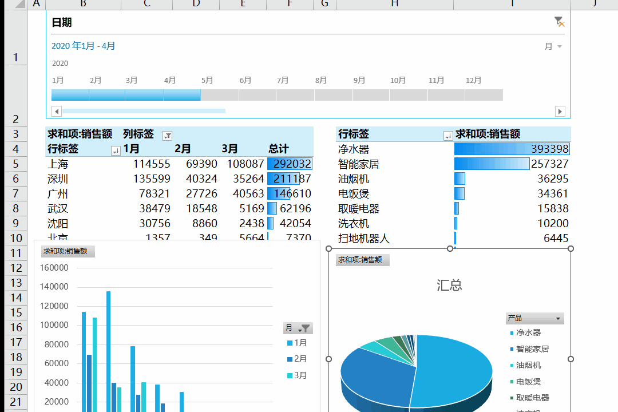Select the 净水器 legend color marker
This screenshot has height=412, width=618.
point(511,332)
